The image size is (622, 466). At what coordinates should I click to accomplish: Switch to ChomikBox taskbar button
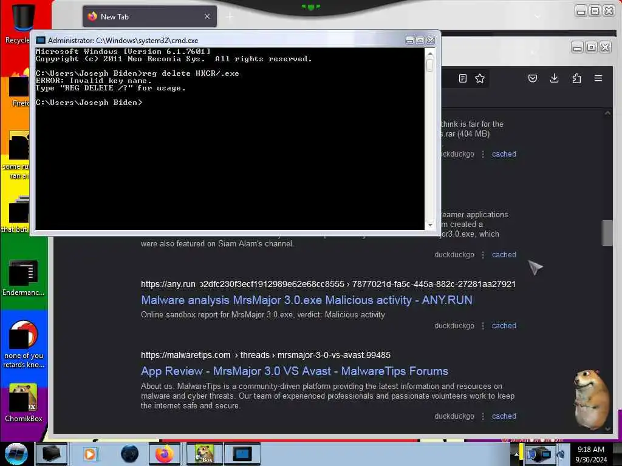tap(205, 453)
